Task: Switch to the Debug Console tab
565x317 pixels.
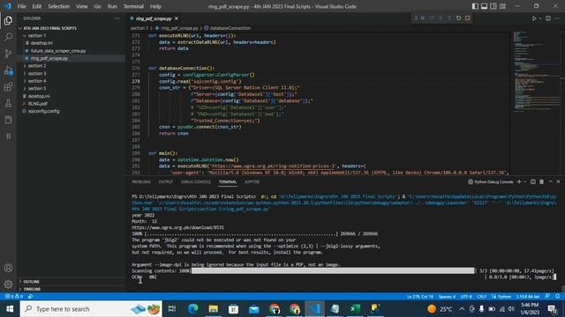Action: coord(196,182)
